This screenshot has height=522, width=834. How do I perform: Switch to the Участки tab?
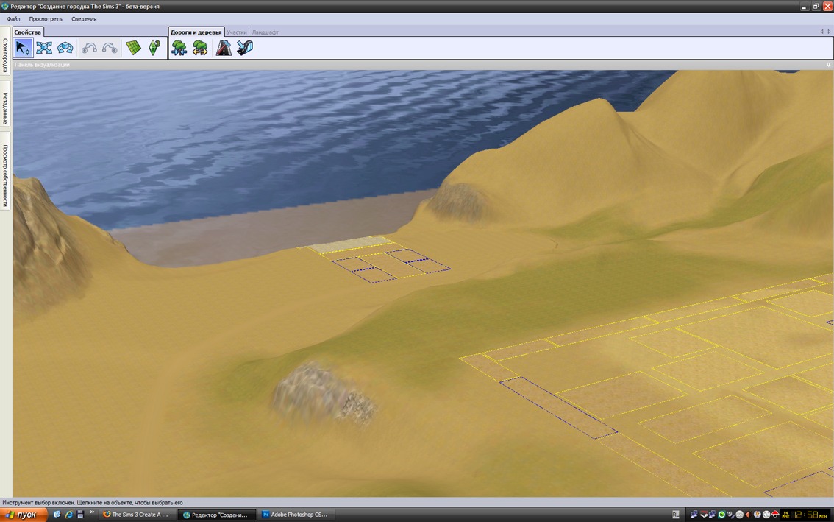[237, 32]
